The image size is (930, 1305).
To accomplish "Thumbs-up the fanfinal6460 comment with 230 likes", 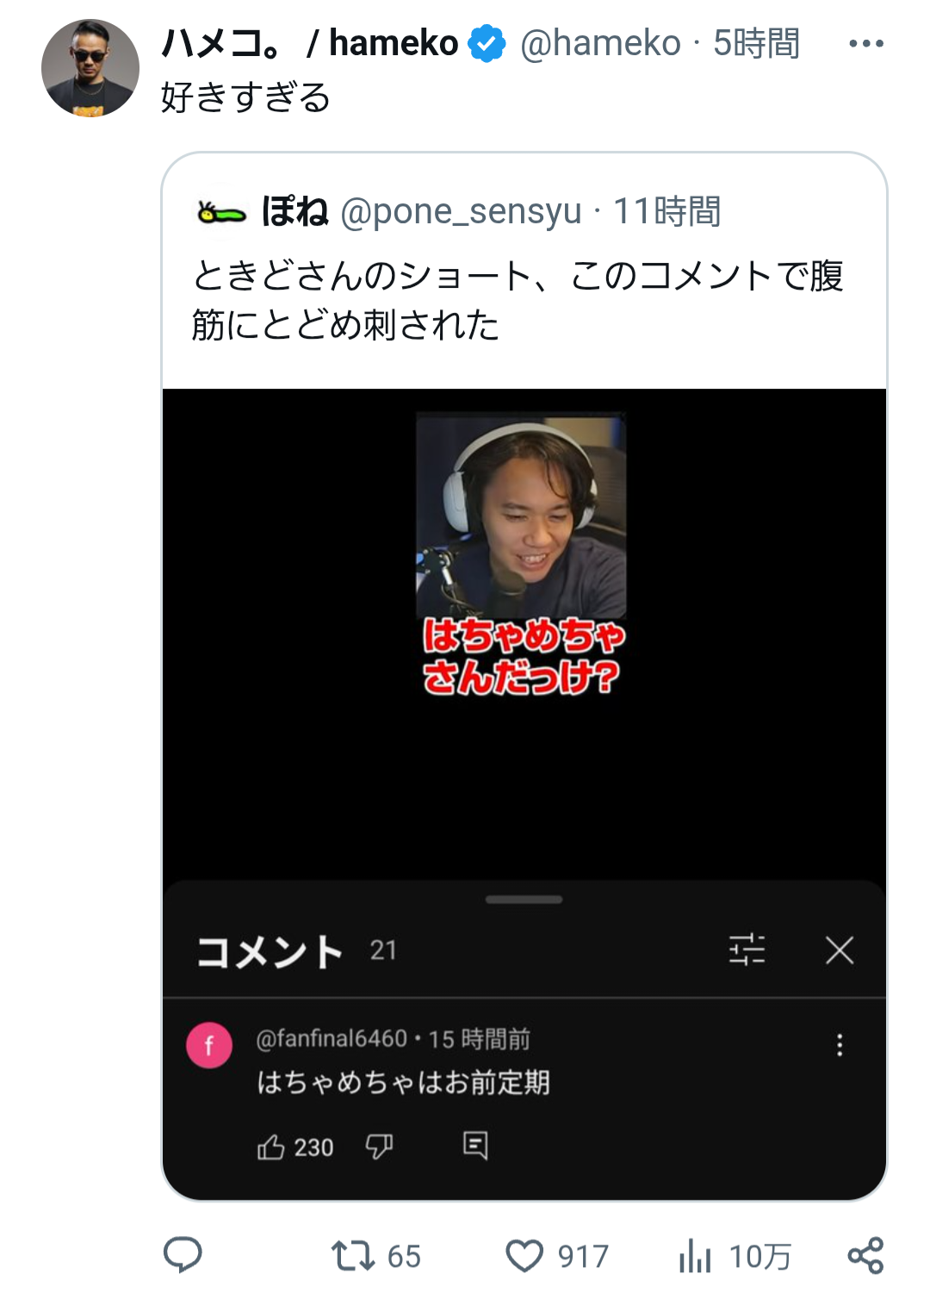I will click(270, 1147).
